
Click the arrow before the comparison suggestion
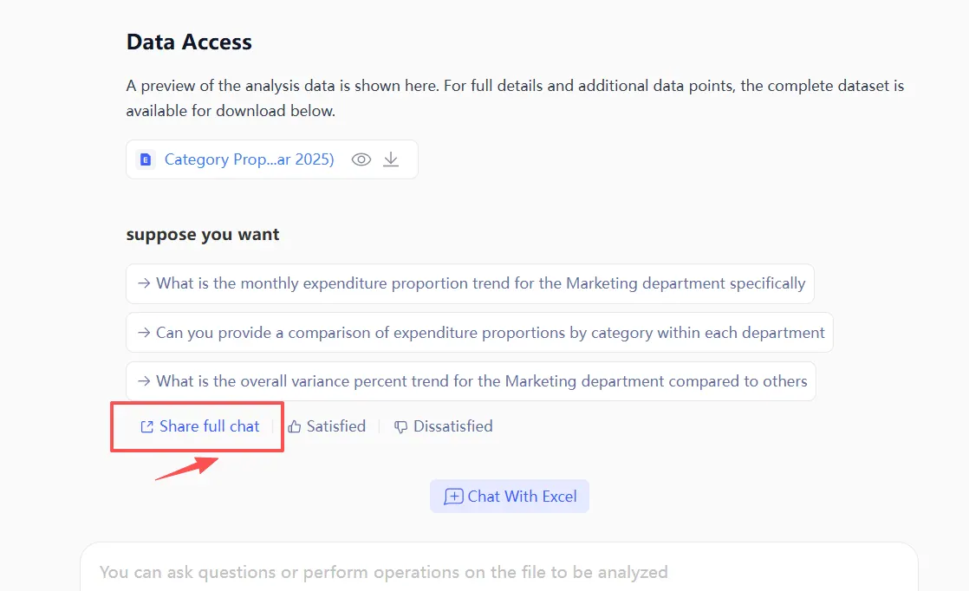[142, 333]
